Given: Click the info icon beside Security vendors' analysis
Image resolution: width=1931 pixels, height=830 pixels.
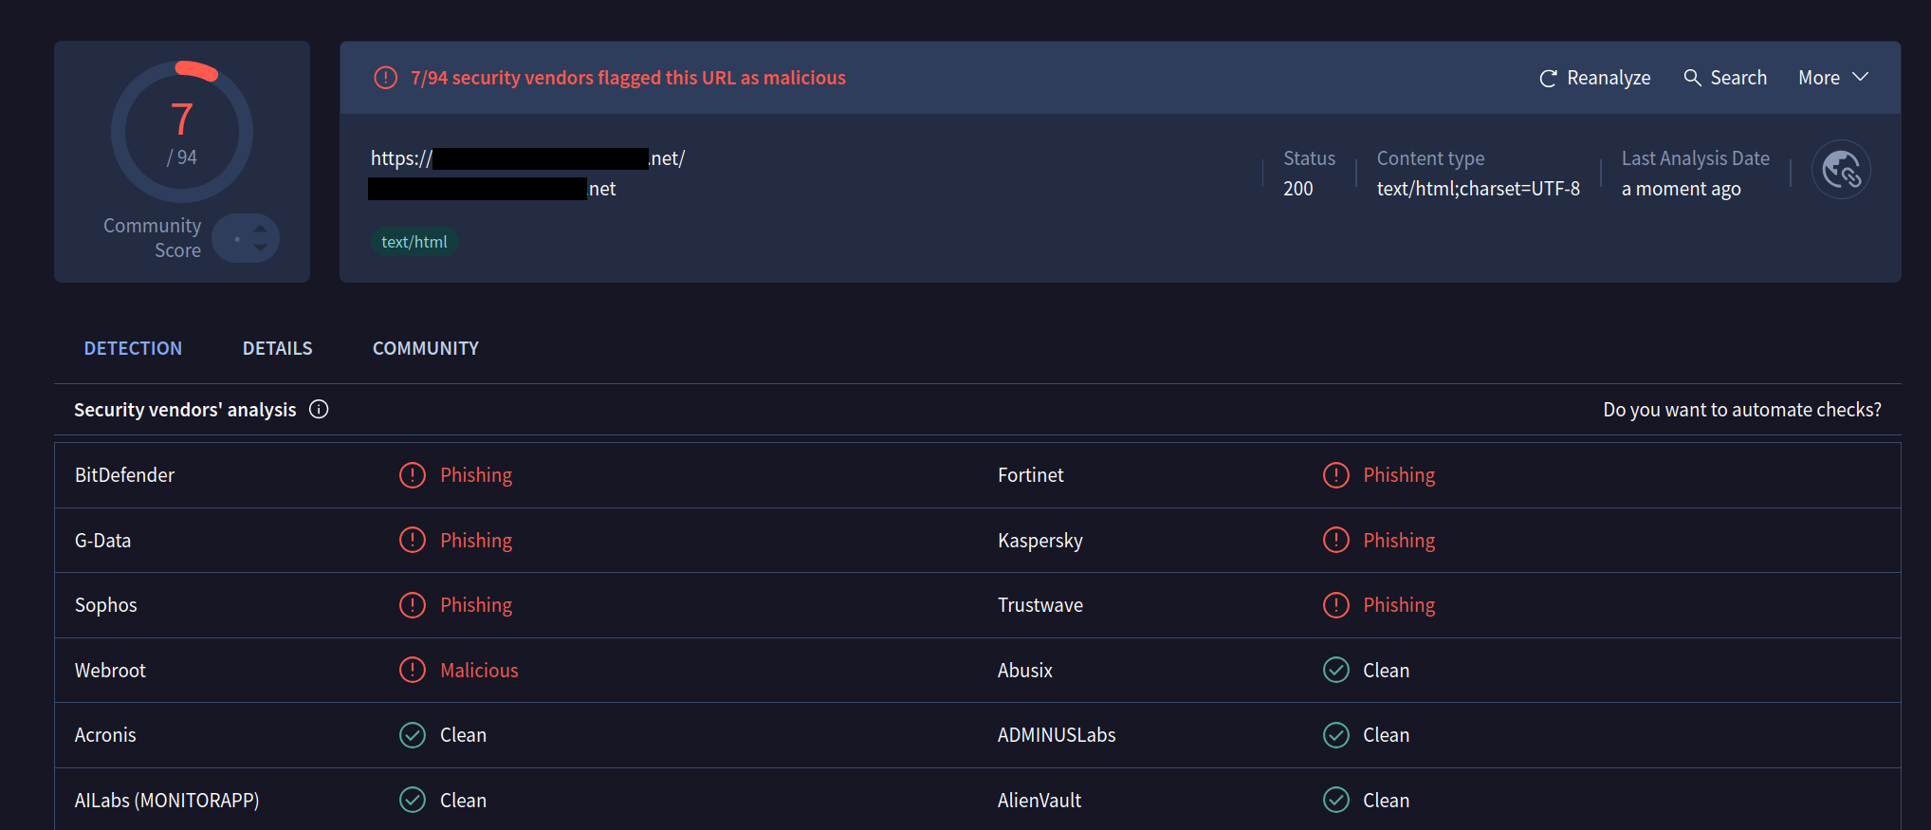Looking at the screenshot, I should pos(319,410).
